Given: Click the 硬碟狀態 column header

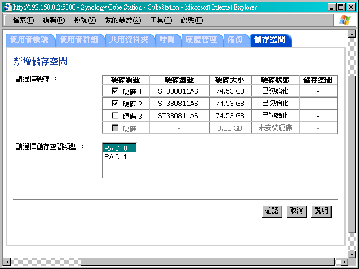Looking at the screenshot, I should coord(275,80).
